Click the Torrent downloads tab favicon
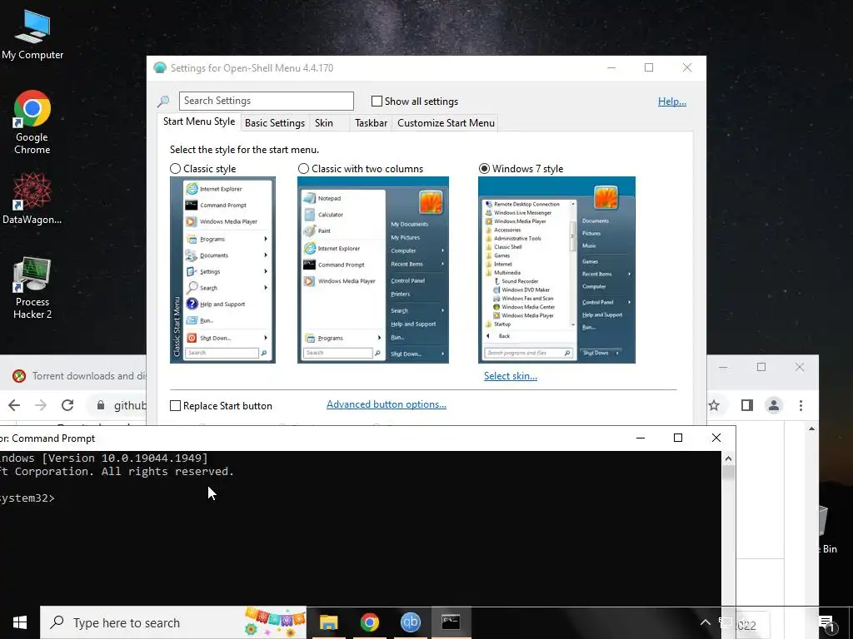This screenshot has height=639, width=853. (x=19, y=375)
